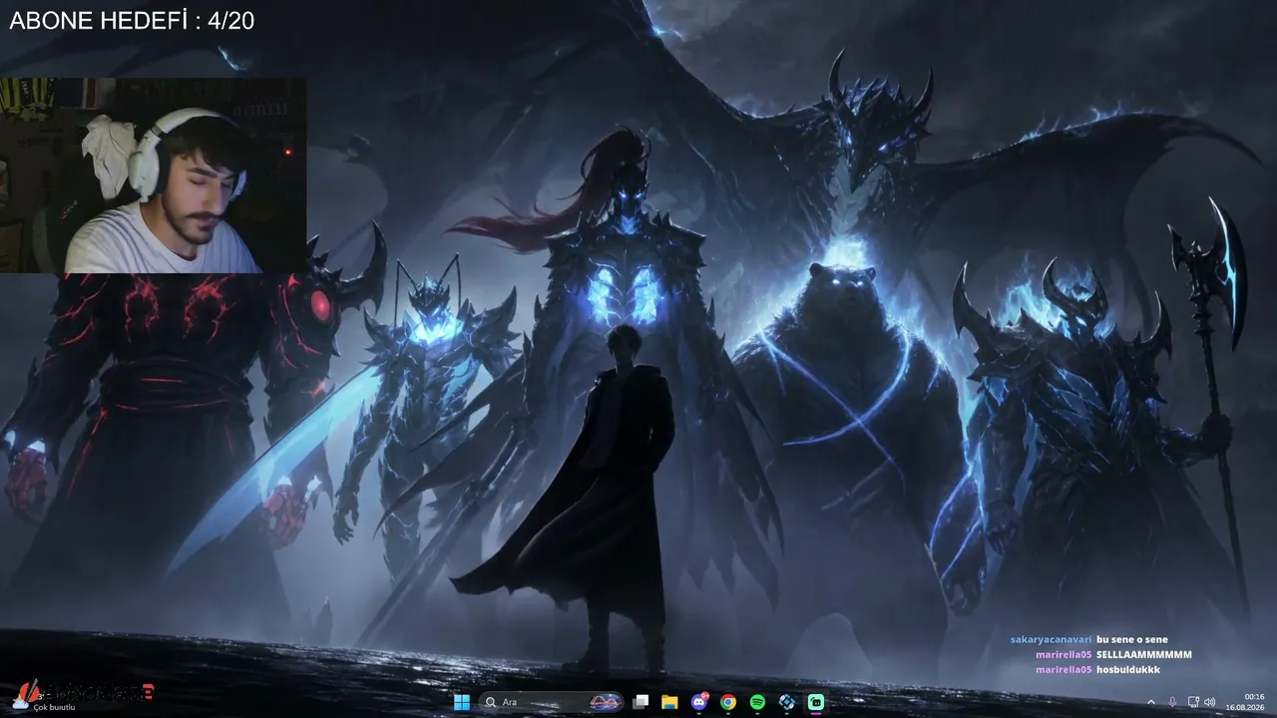Open Spotify from the taskbar
Image resolution: width=1277 pixels, height=718 pixels.
click(757, 702)
